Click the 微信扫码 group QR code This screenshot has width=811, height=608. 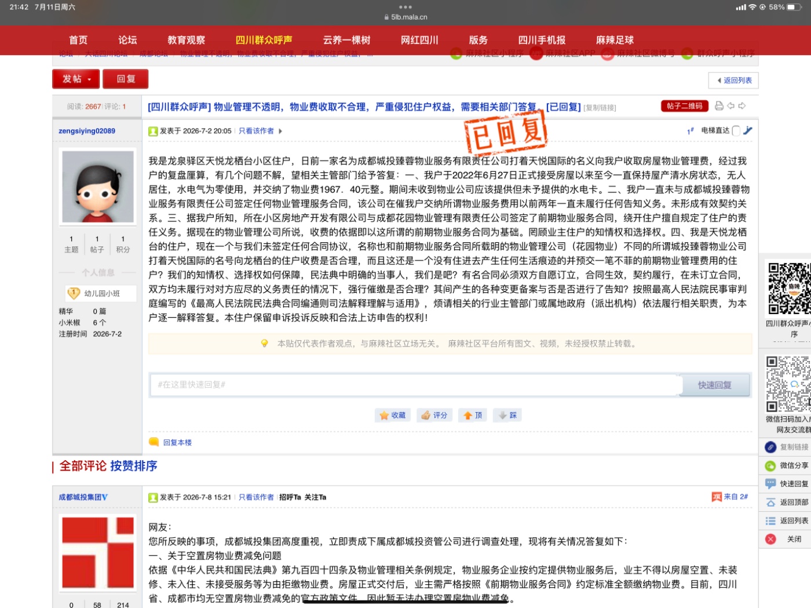(788, 384)
